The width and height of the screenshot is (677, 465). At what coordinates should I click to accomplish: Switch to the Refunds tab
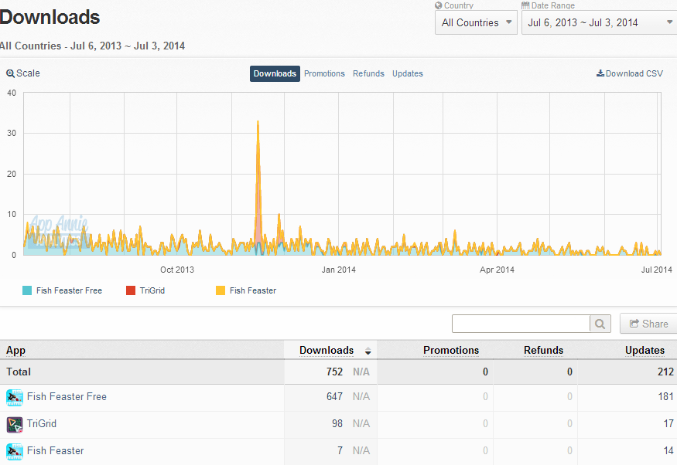tap(368, 73)
